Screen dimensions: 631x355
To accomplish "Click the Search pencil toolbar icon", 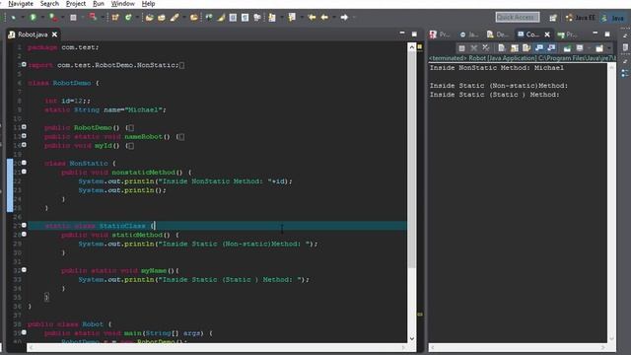I will pos(175,18).
